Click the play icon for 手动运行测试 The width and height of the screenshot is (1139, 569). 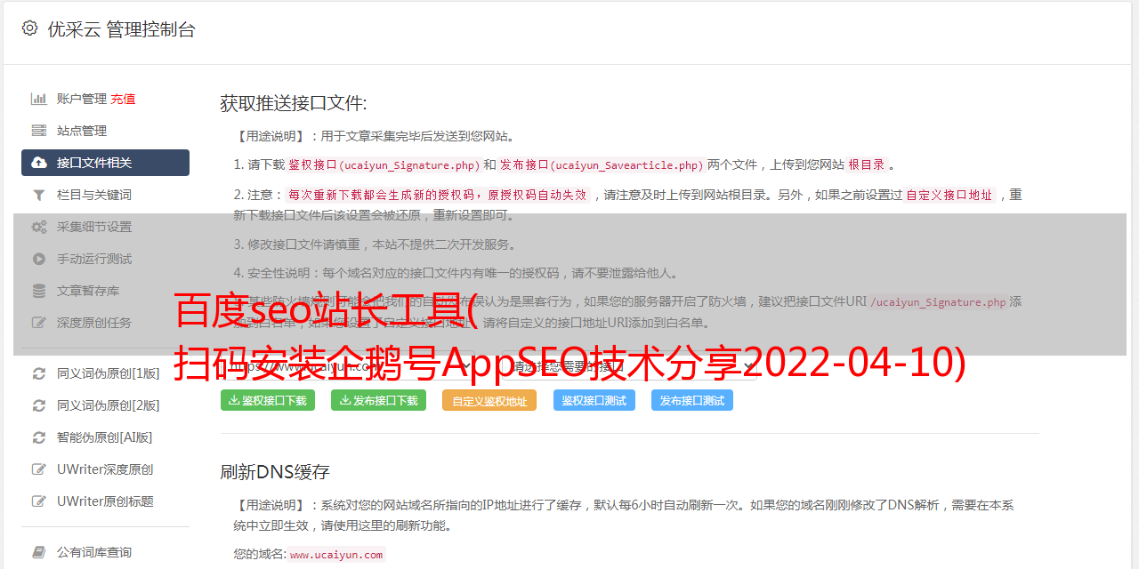pyautogui.click(x=39, y=259)
